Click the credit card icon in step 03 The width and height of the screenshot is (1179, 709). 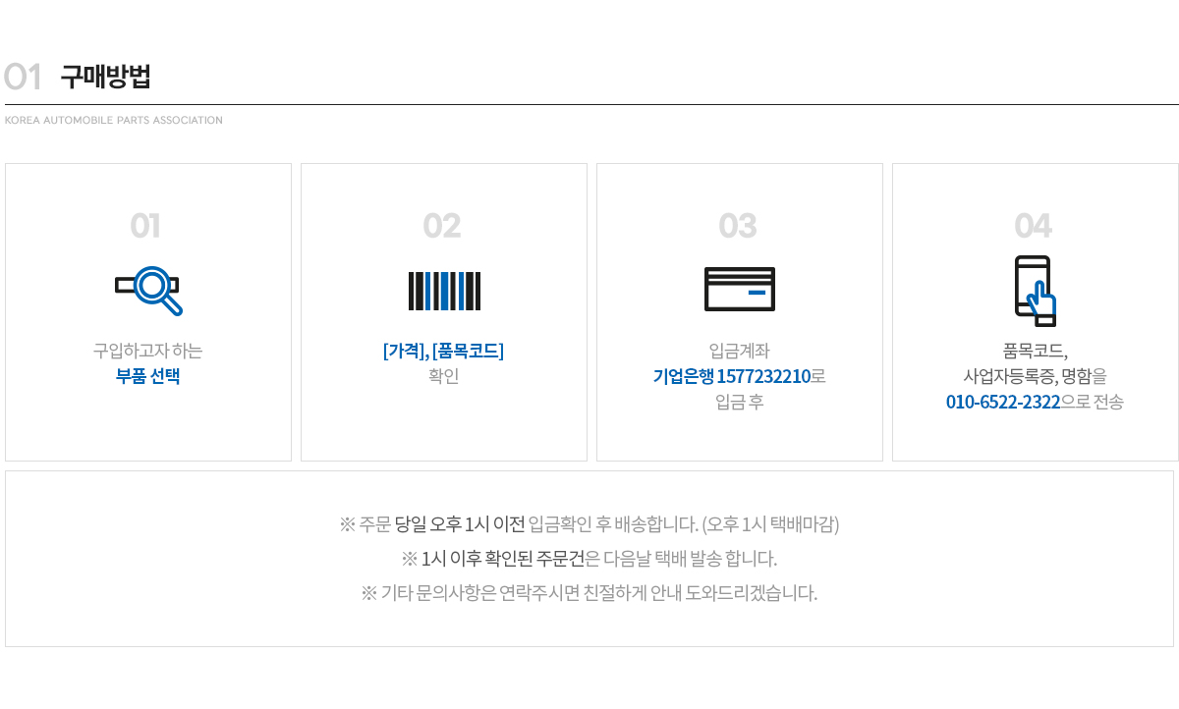(740, 289)
